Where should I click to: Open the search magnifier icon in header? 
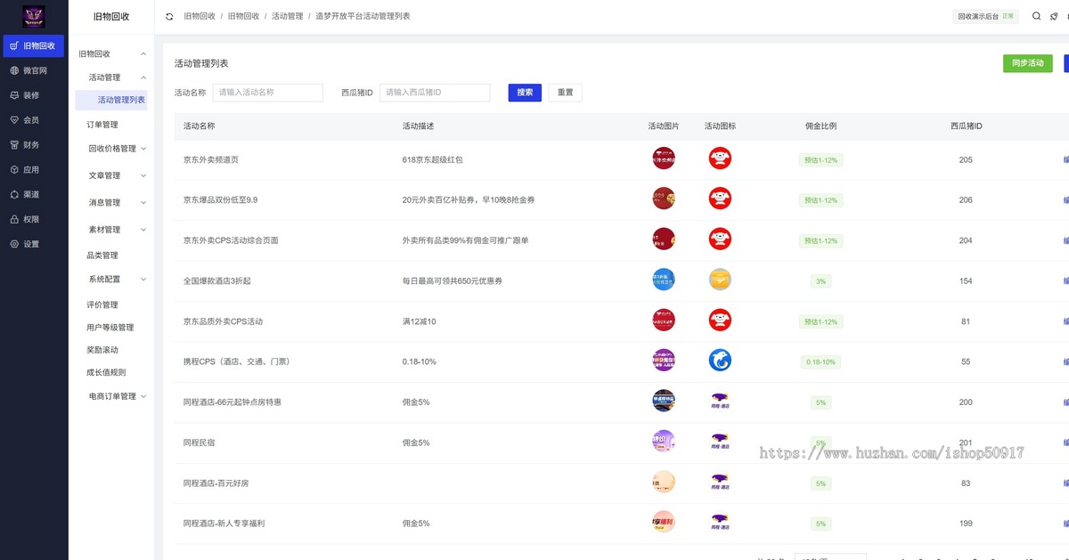[x=1036, y=16]
